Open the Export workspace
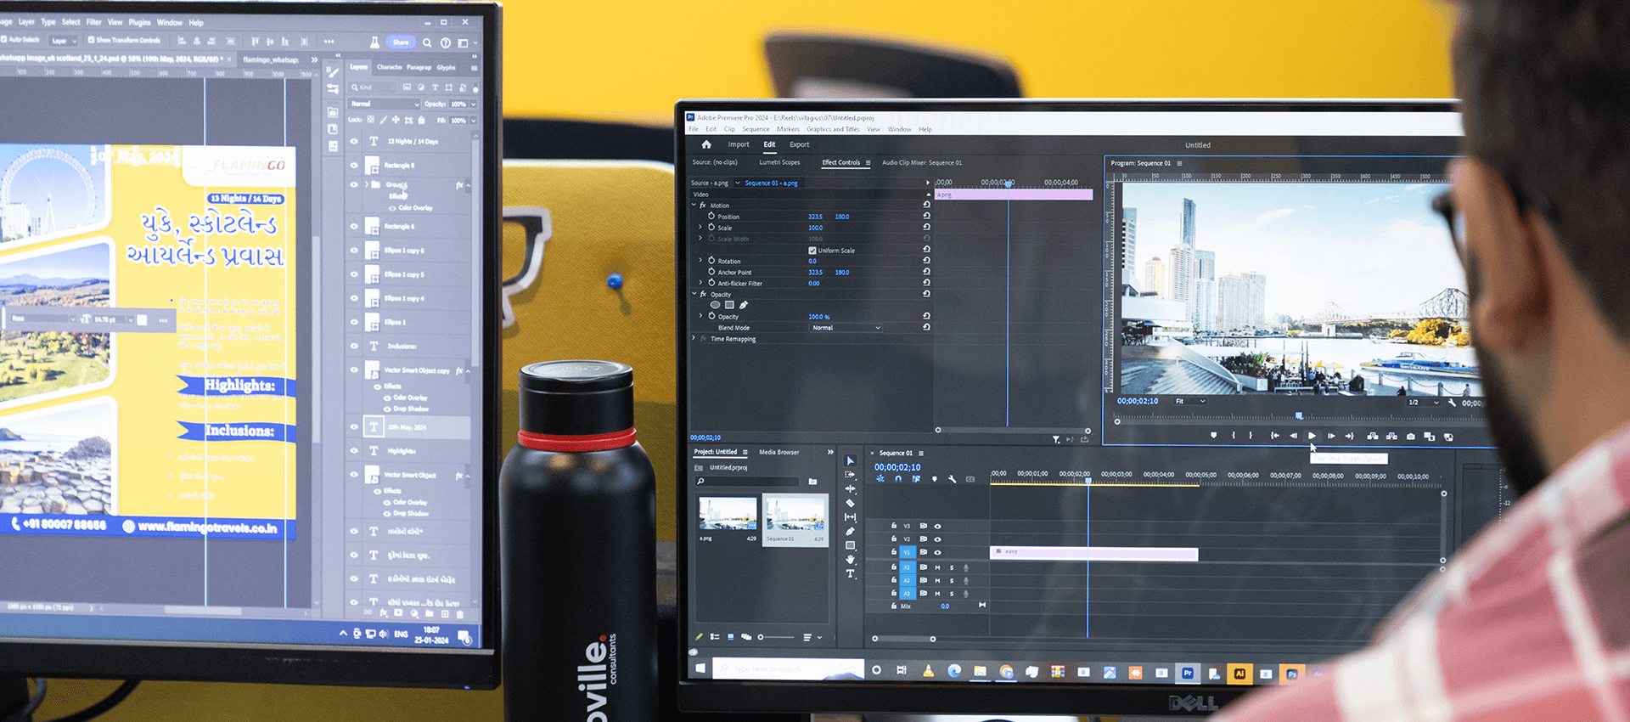The height and width of the screenshot is (722, 1630). tap(800, 144)
